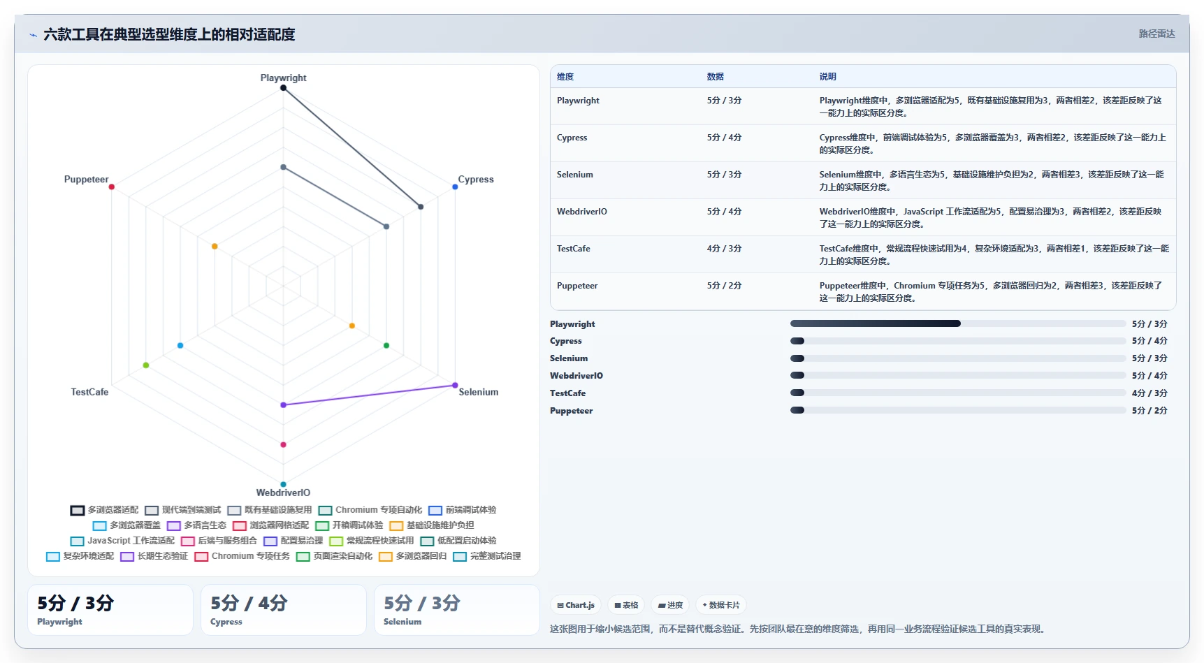Click the WebdriverIO axis label on the radar
Viewport: 1204px width, 663px height.
[283, 493]
